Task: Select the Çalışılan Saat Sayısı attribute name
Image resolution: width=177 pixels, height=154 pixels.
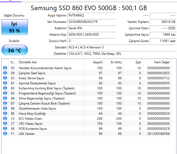Action: (32, 73)
